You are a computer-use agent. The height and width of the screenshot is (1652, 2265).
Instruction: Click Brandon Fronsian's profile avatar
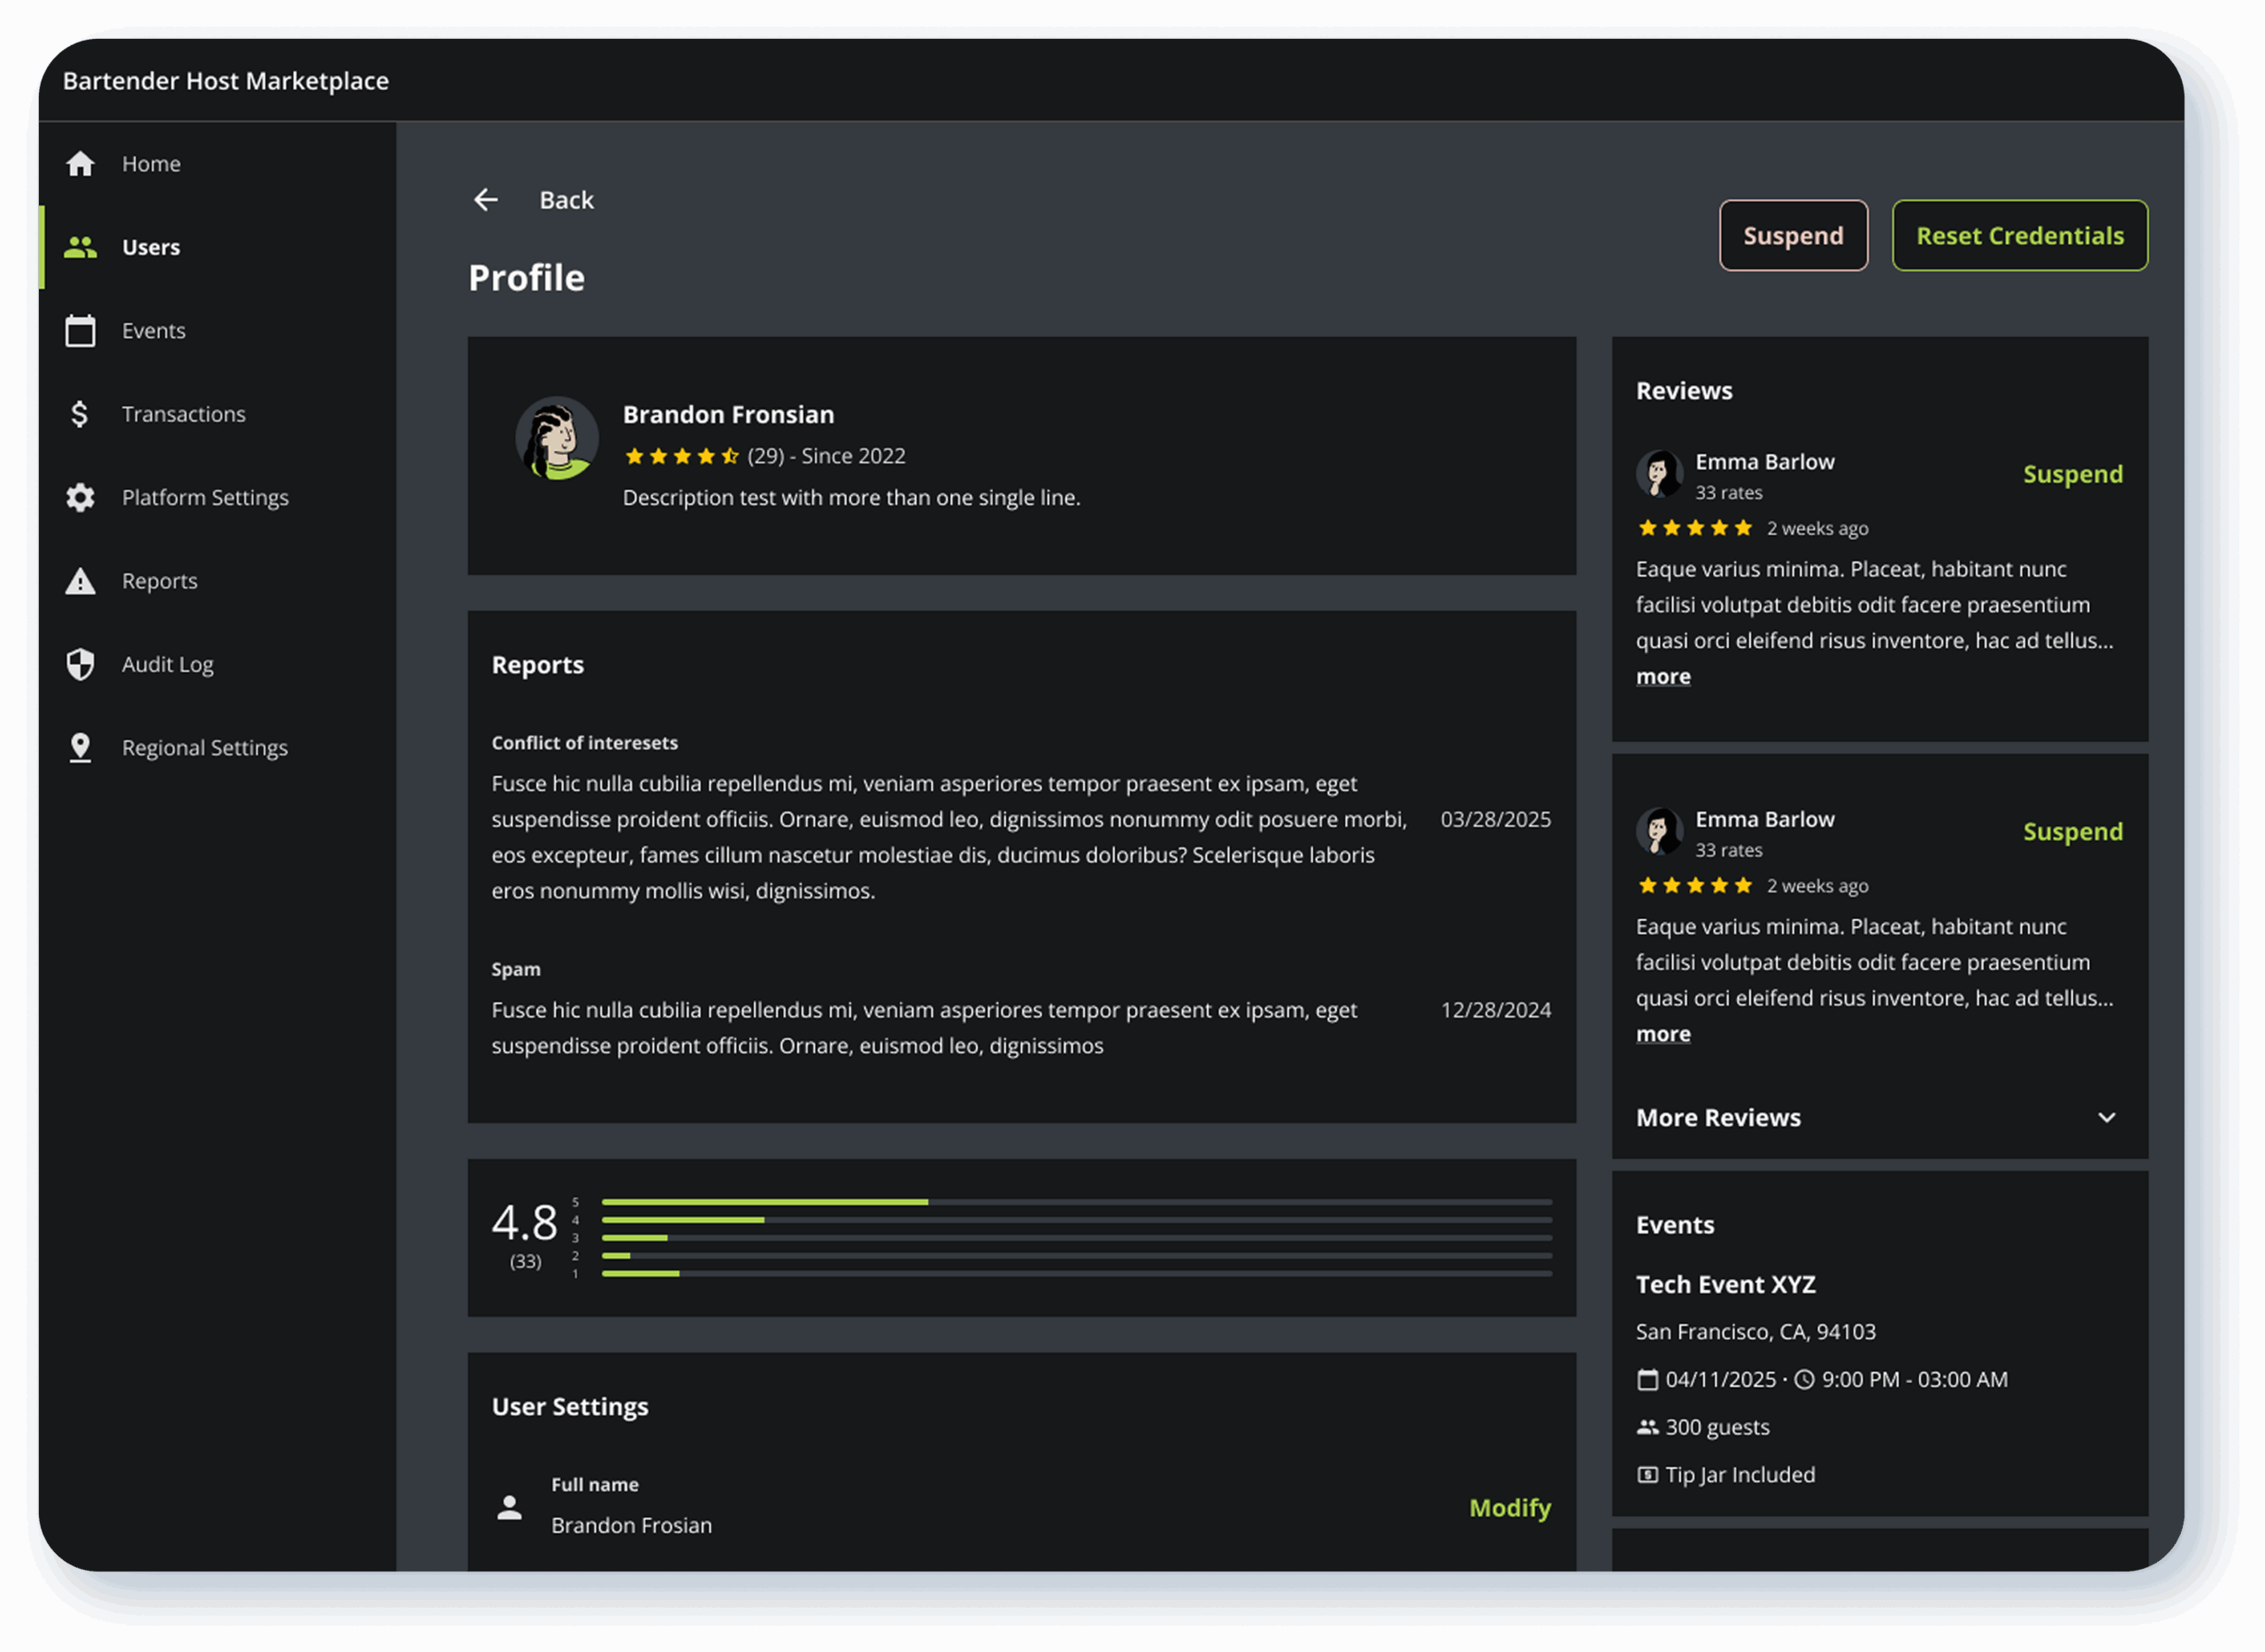tap(557, 439)
